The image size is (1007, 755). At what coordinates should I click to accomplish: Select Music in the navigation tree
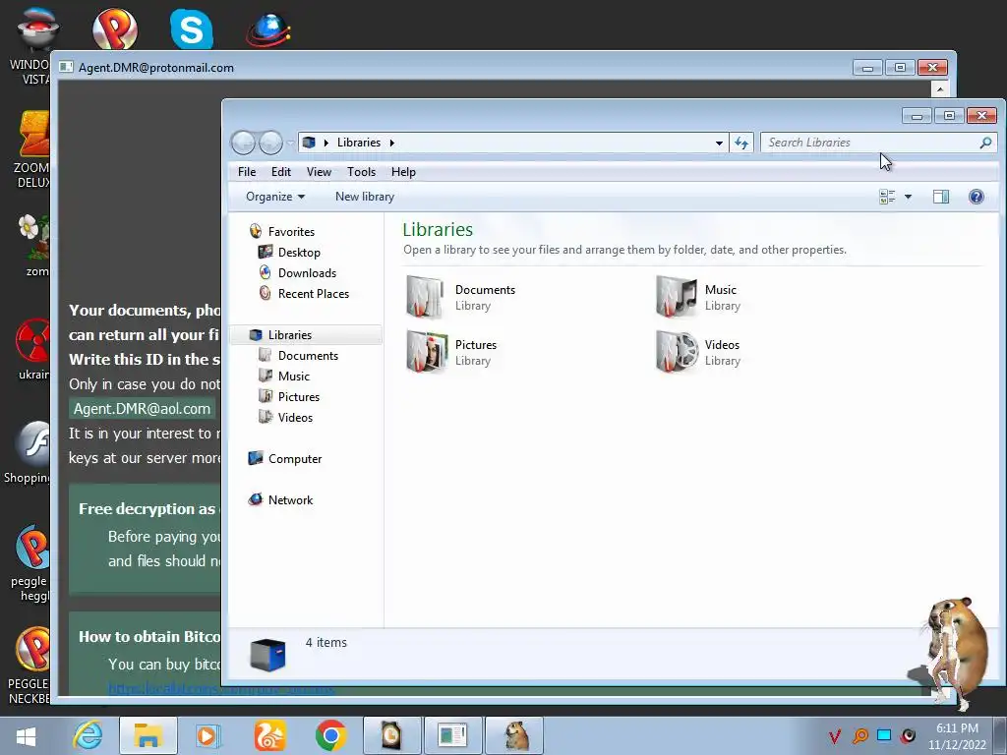click(x=293, y=377)
